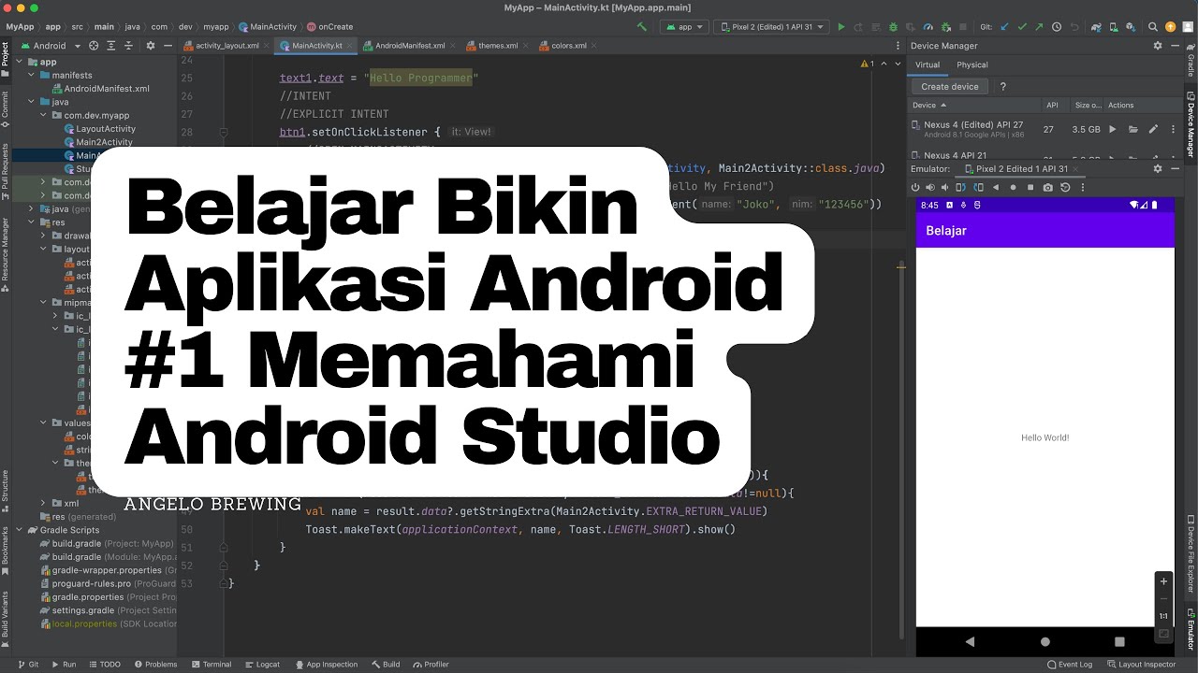The height and width of the screenshot is (673, 1198).
Task: Collapse the manifests folder
Action: (x=31, y=75)
